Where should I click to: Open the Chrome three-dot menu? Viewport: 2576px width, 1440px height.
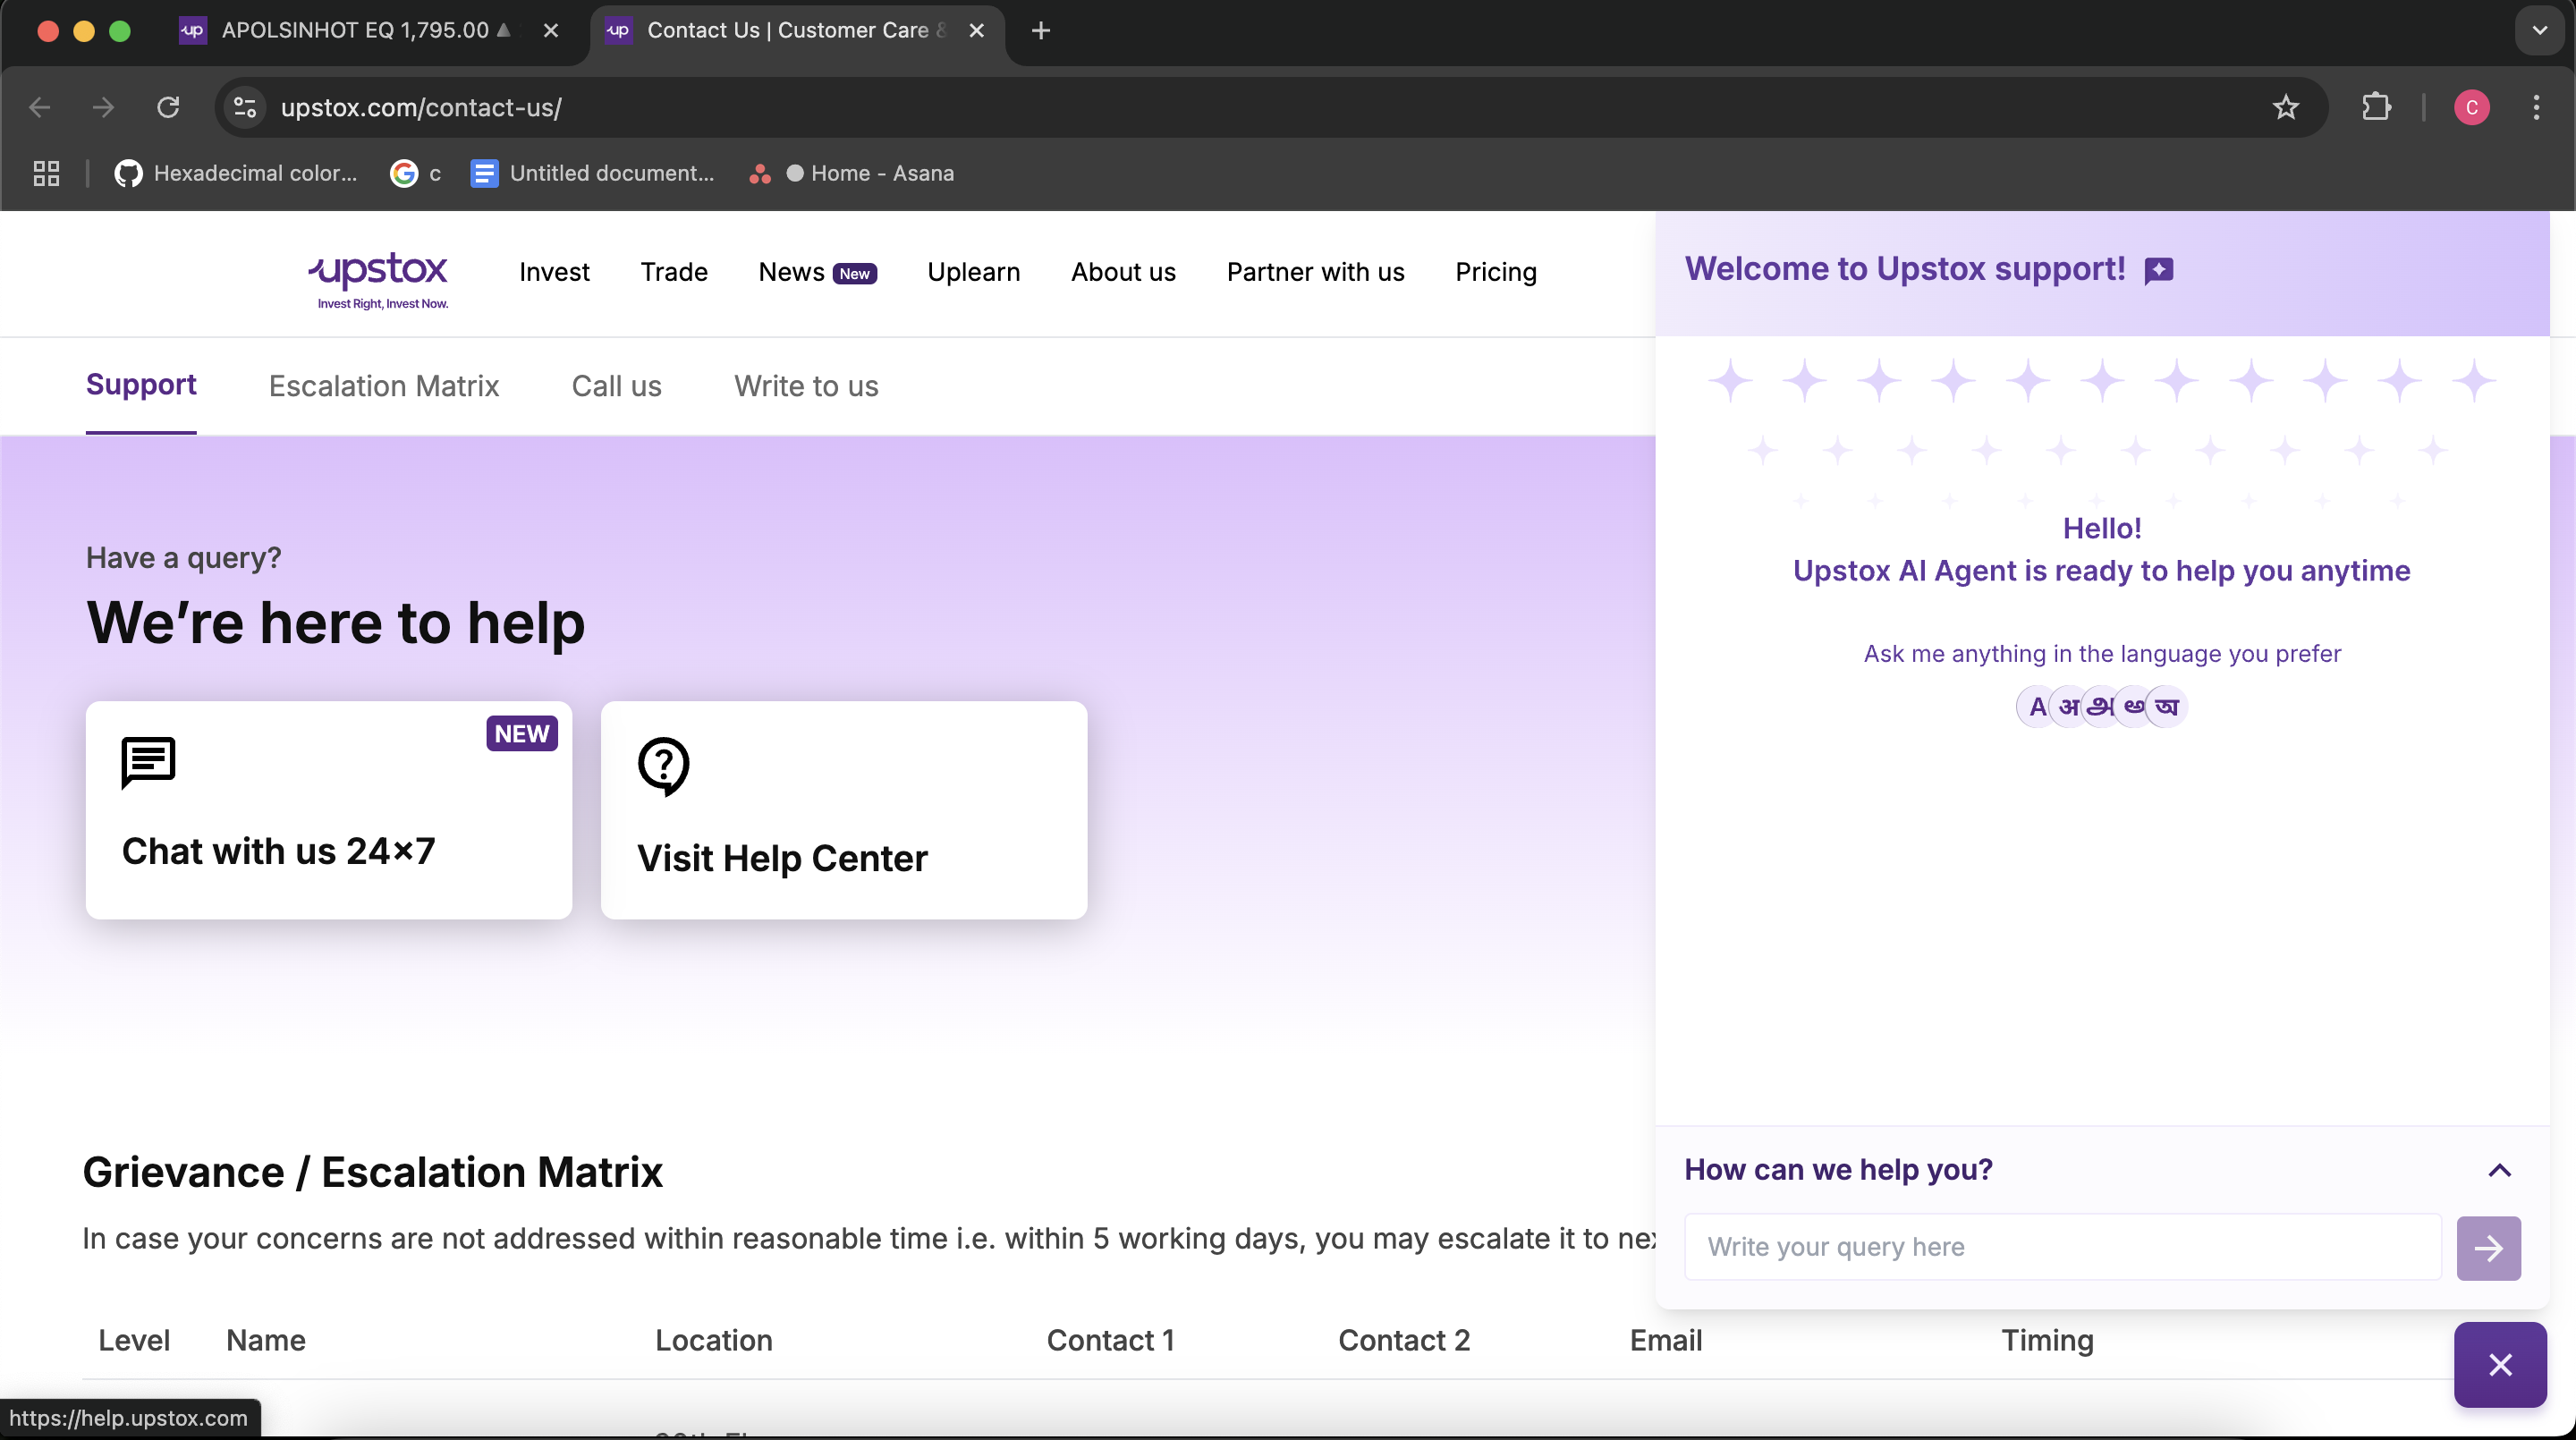pos(2536,107)
